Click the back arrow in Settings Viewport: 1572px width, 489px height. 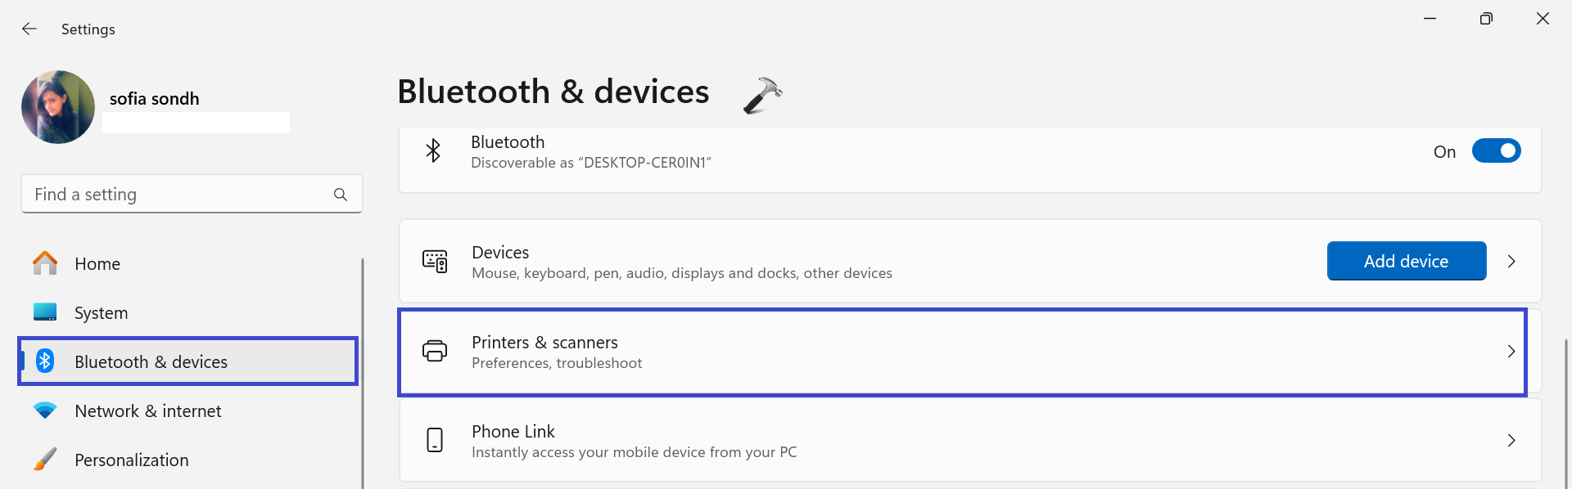[x=29, y=29]
